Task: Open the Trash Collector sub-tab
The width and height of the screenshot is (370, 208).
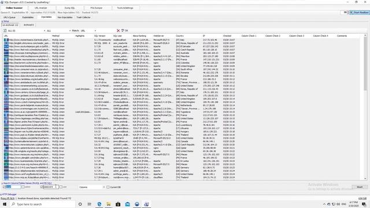Action: pos(83,17)
